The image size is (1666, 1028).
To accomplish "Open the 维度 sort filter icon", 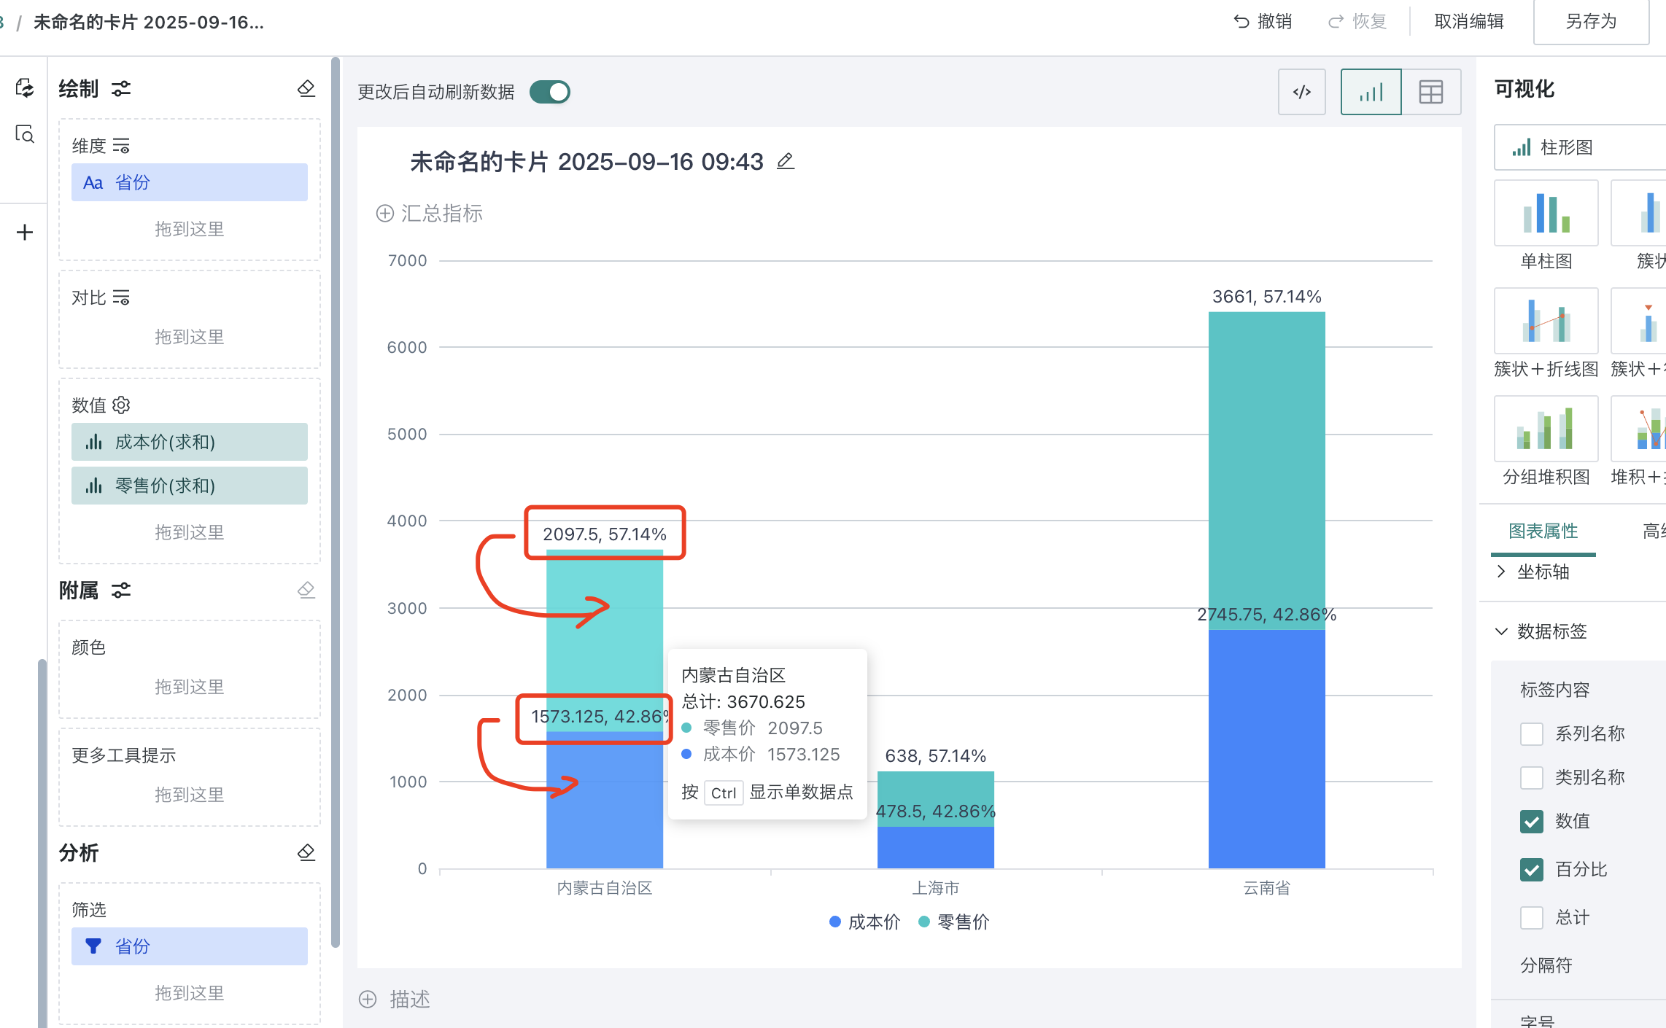I will point(121,146).
